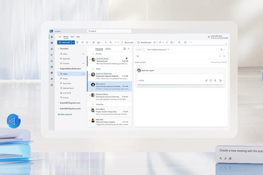The image size is (263, 175).
Task: Open the People module in the sidebar
Action: [52, 49]
